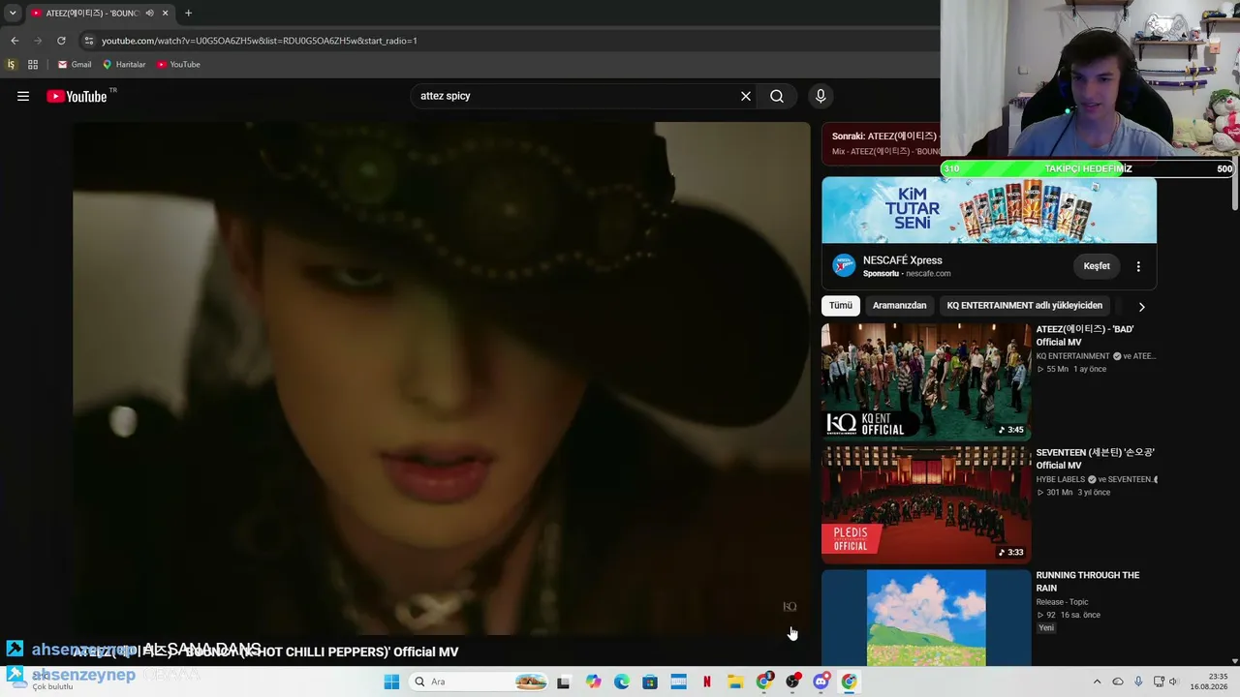Open the volume tray icon
This screenshot has height=697, width=1240.
click(x=1173, y=682)
